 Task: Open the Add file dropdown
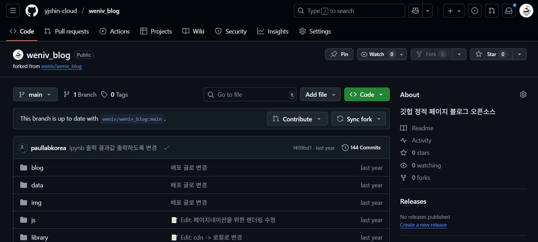[x=320, y=94]
